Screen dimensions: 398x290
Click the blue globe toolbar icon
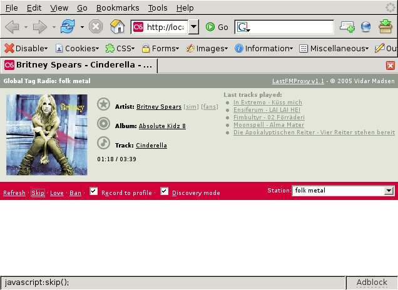(365, 27)
